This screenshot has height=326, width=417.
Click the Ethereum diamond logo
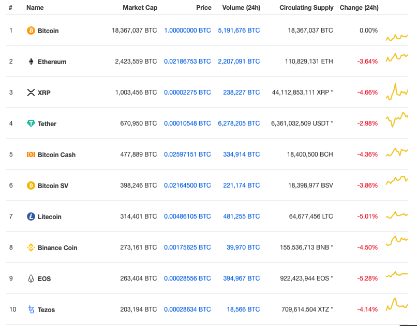31,61
